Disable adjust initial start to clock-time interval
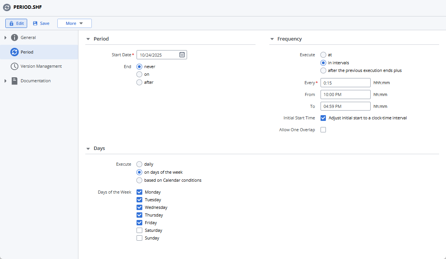446x259 pixels. coord(323,118)
